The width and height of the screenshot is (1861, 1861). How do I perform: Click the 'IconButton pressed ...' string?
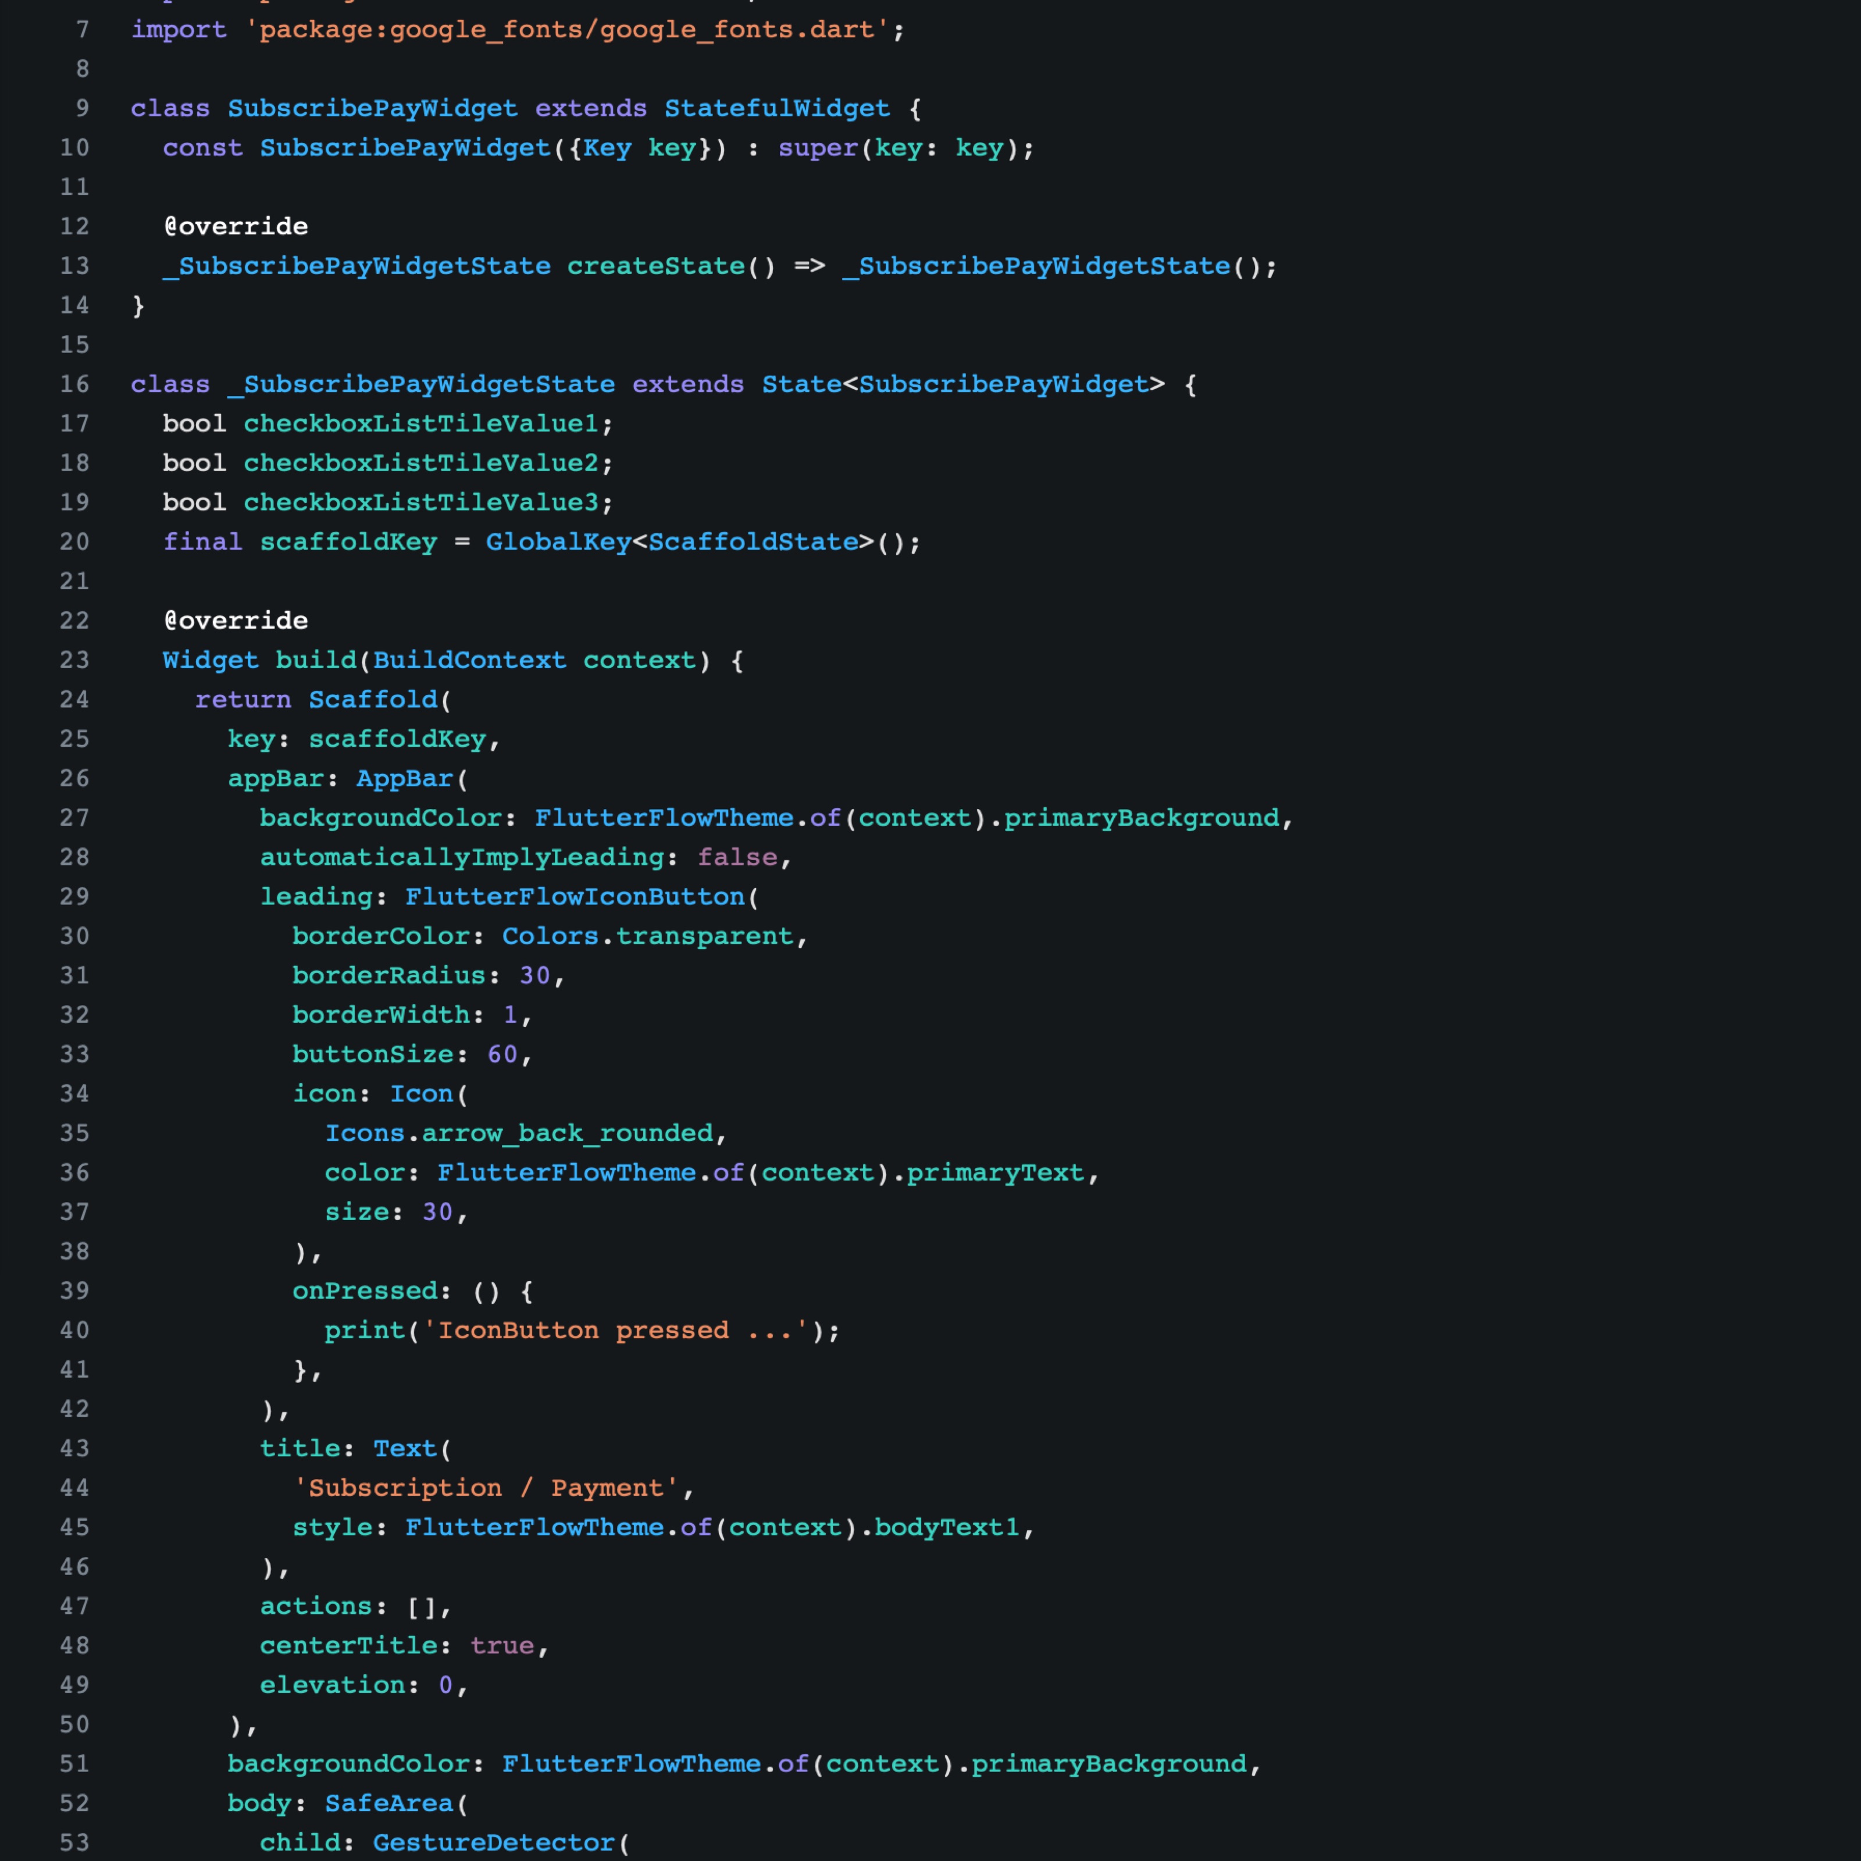point(615,1330)
